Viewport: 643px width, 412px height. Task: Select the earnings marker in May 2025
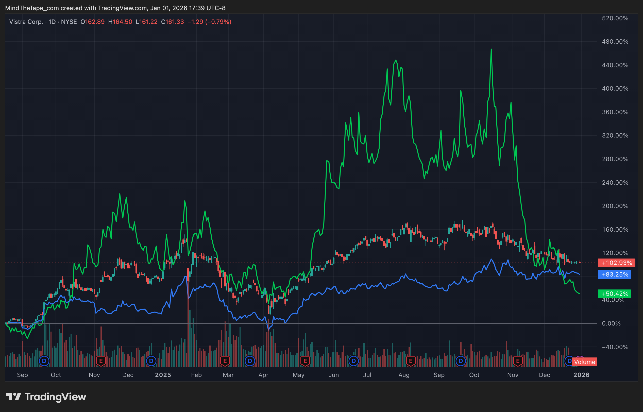[305, 361]
